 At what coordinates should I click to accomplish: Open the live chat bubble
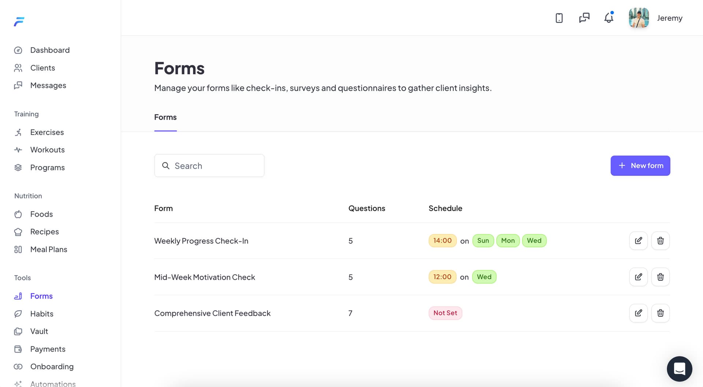click(x=680, y=369)
